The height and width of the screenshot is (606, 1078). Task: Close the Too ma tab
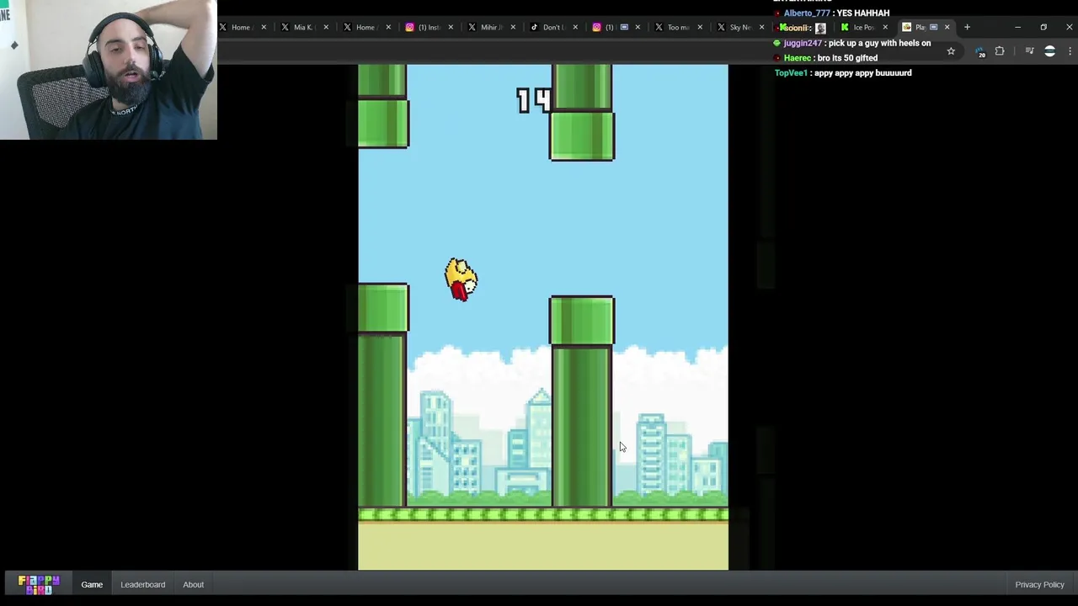700,27
